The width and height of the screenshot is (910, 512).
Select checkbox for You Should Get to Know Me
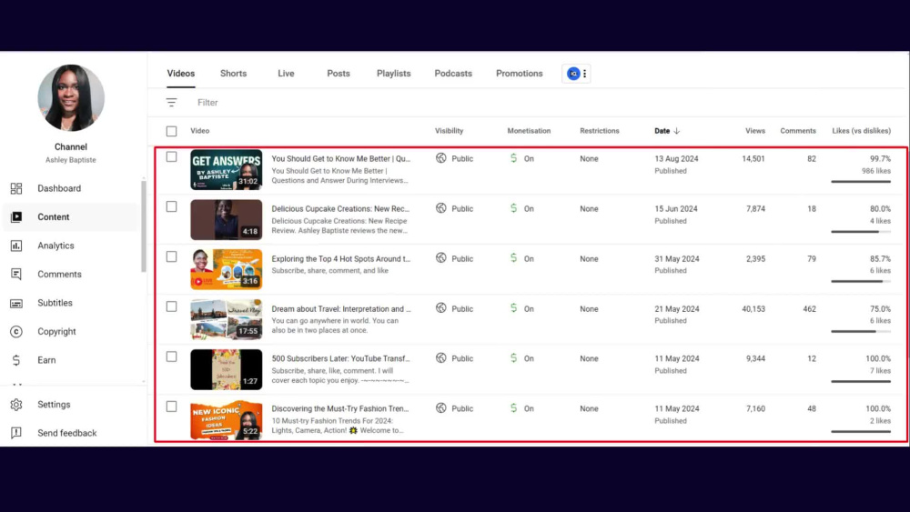[x=171, y=156]
